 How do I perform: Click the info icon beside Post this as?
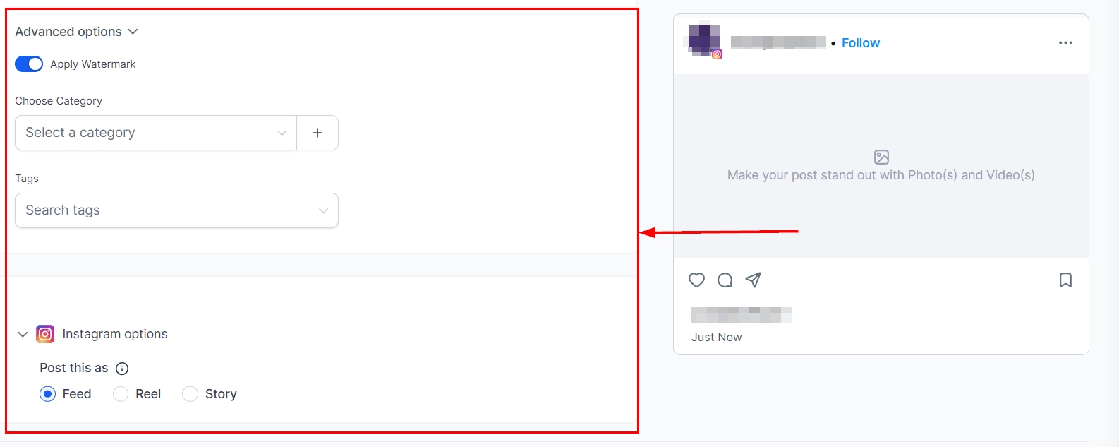coord(122,369)
